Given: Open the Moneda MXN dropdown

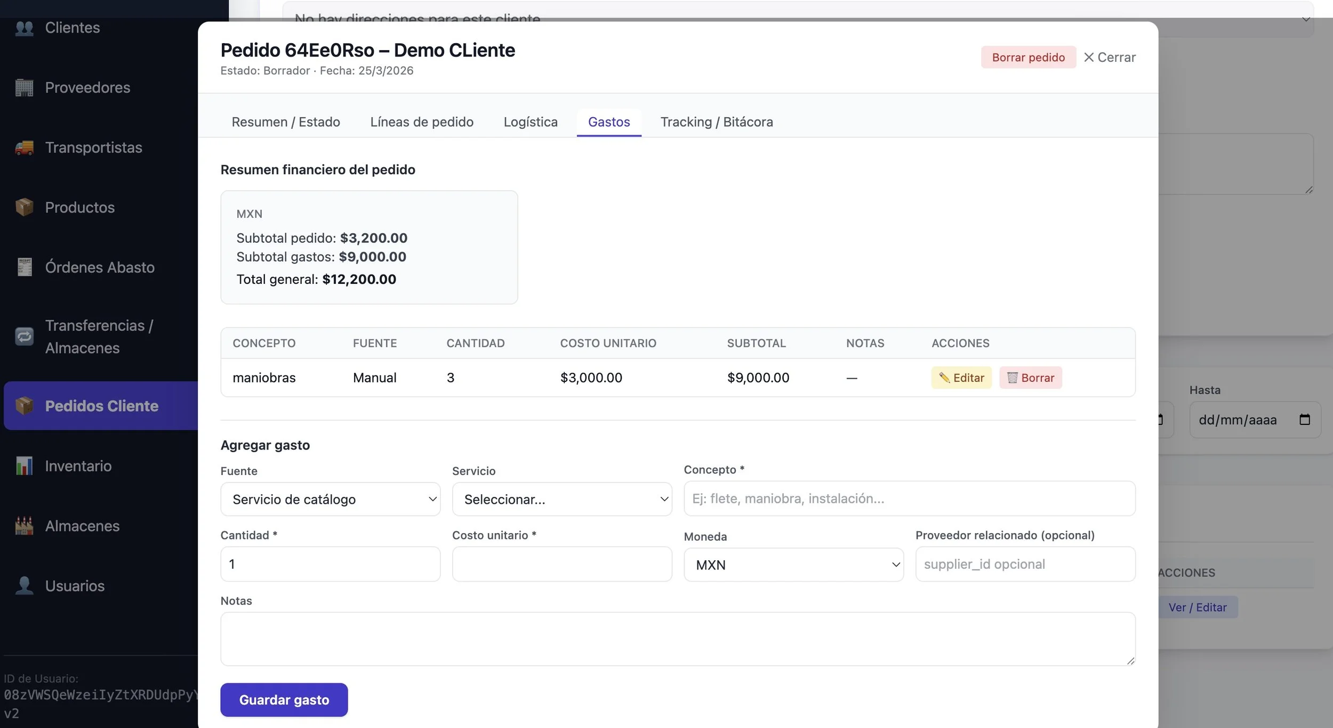Looking at the screenshot, I should point(793,565).
